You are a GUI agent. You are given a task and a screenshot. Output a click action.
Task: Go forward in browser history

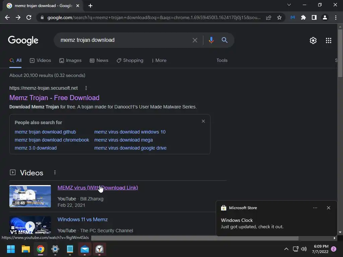(18, 17)
